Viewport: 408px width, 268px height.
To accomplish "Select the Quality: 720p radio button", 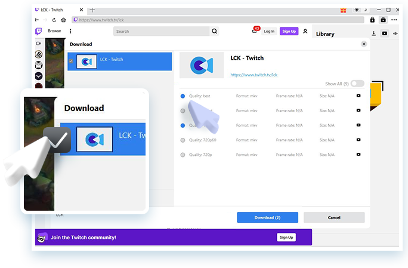I will tap(183, 155).
